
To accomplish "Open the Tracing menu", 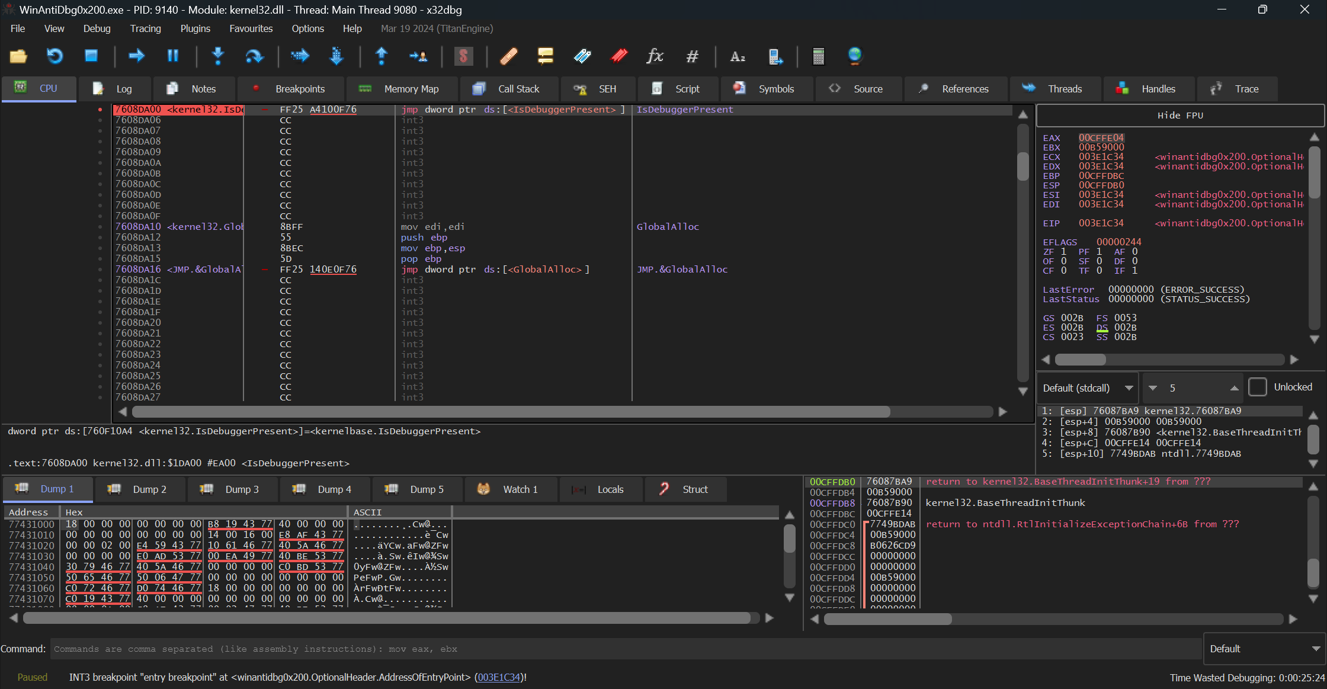I will 146,28.
